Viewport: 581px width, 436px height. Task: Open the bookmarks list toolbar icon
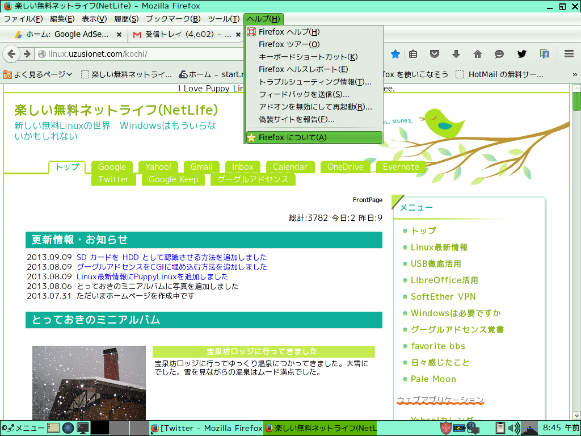[x=413, y=54]
